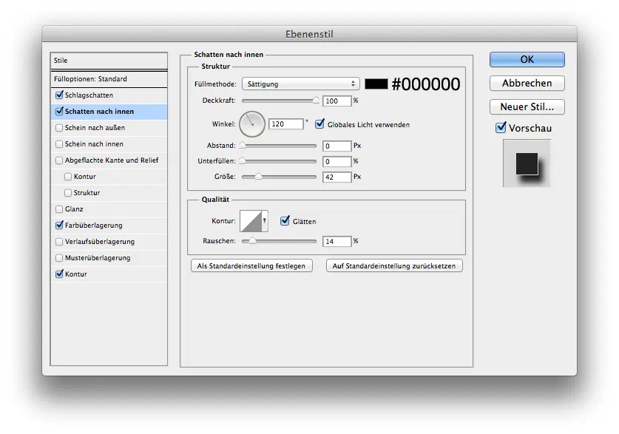Select Abgeflachte Kante und Relief entry
The height and width of the screenshot is (434, 619).
click(111, 160)
